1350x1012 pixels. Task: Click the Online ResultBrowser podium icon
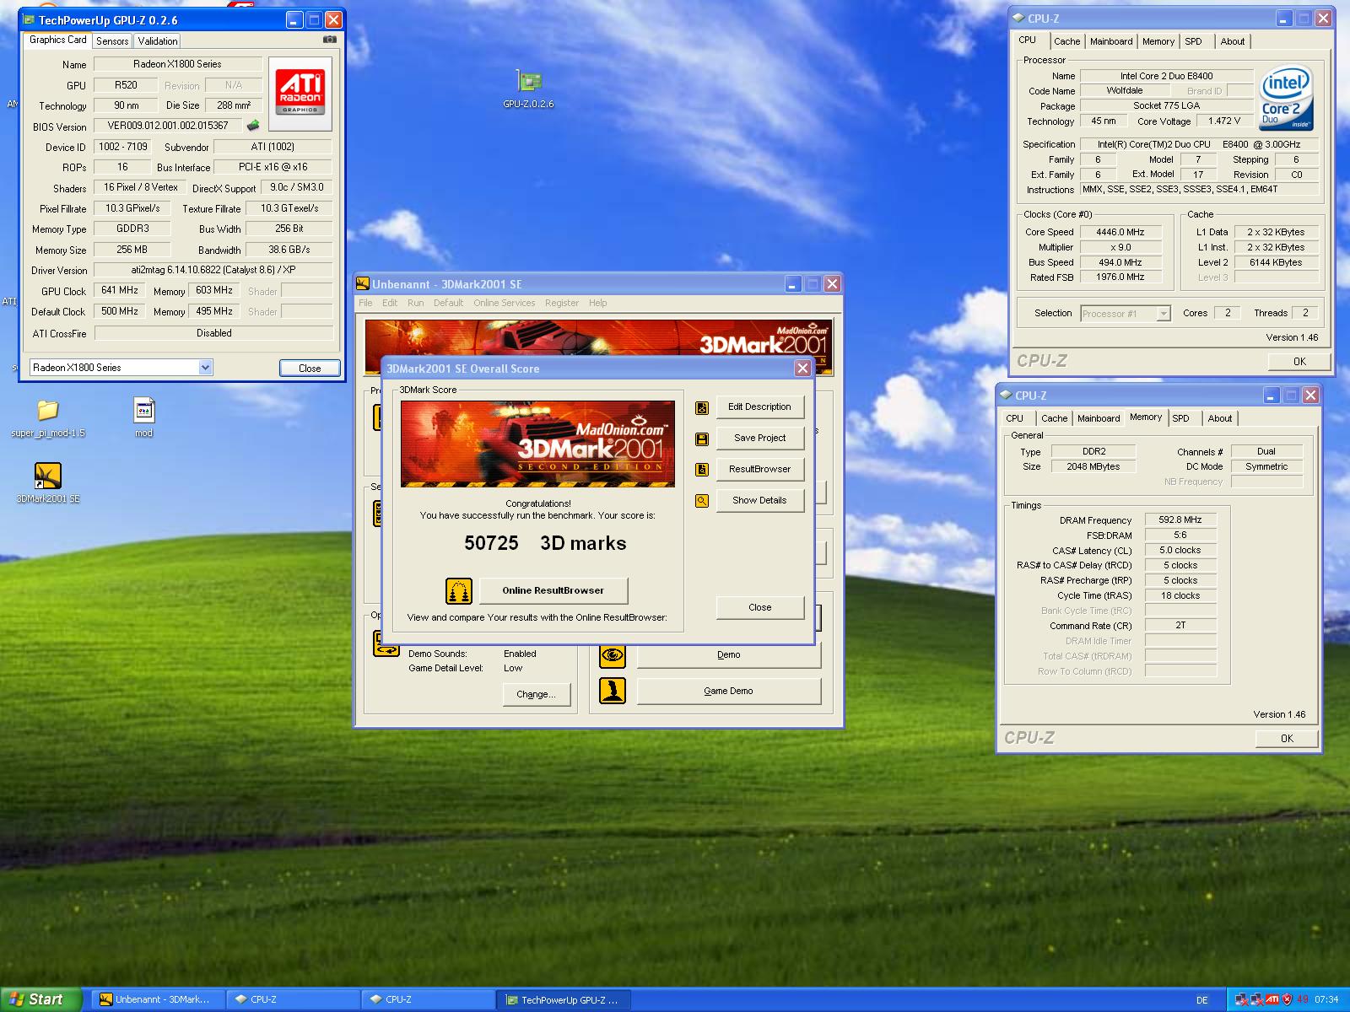pyautogui.click(x=459, y=590)
